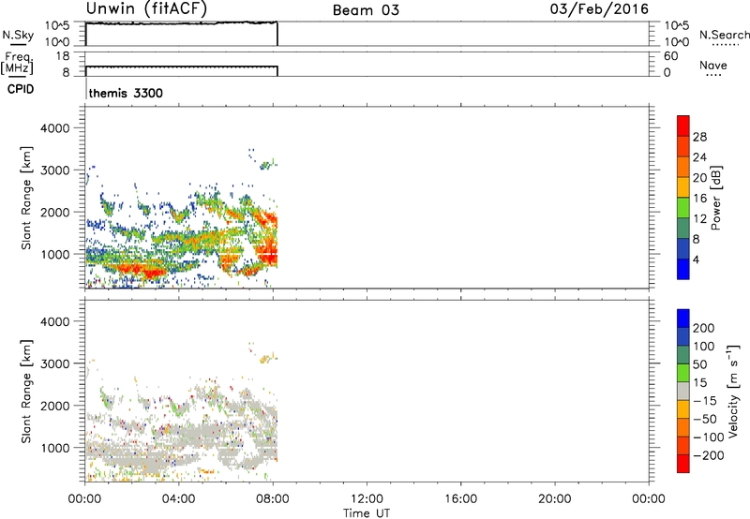Select the 'Beam 03' heading

click(x=366, y=10)
